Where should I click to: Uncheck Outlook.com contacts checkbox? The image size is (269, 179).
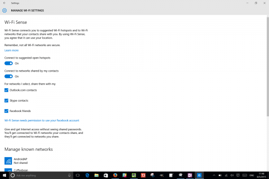[x=6, y=90]
